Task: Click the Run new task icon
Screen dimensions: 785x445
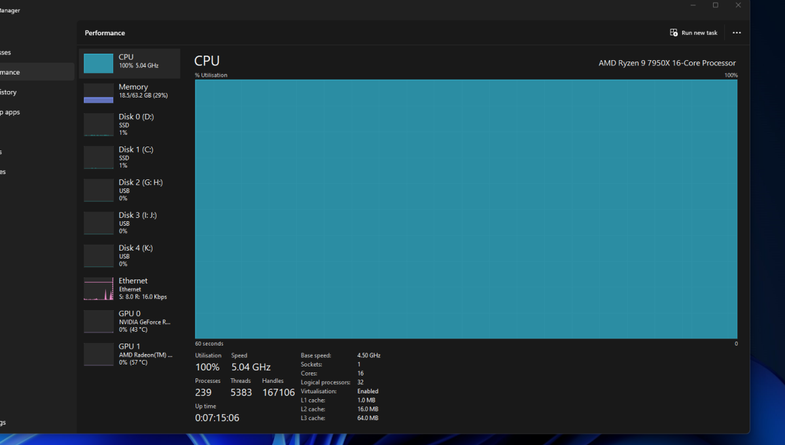Action: pyautogui.click(x=672, y=32)
